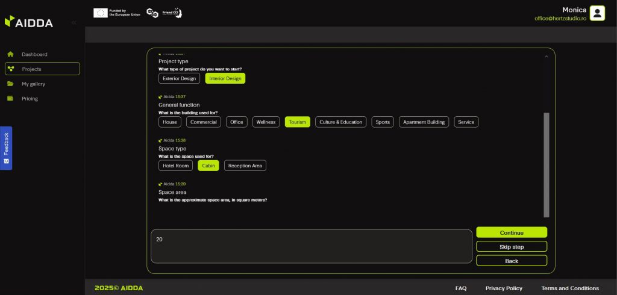Open the Feedback side tab
Viewport: 617px width, 295px height.
(6, 148)
